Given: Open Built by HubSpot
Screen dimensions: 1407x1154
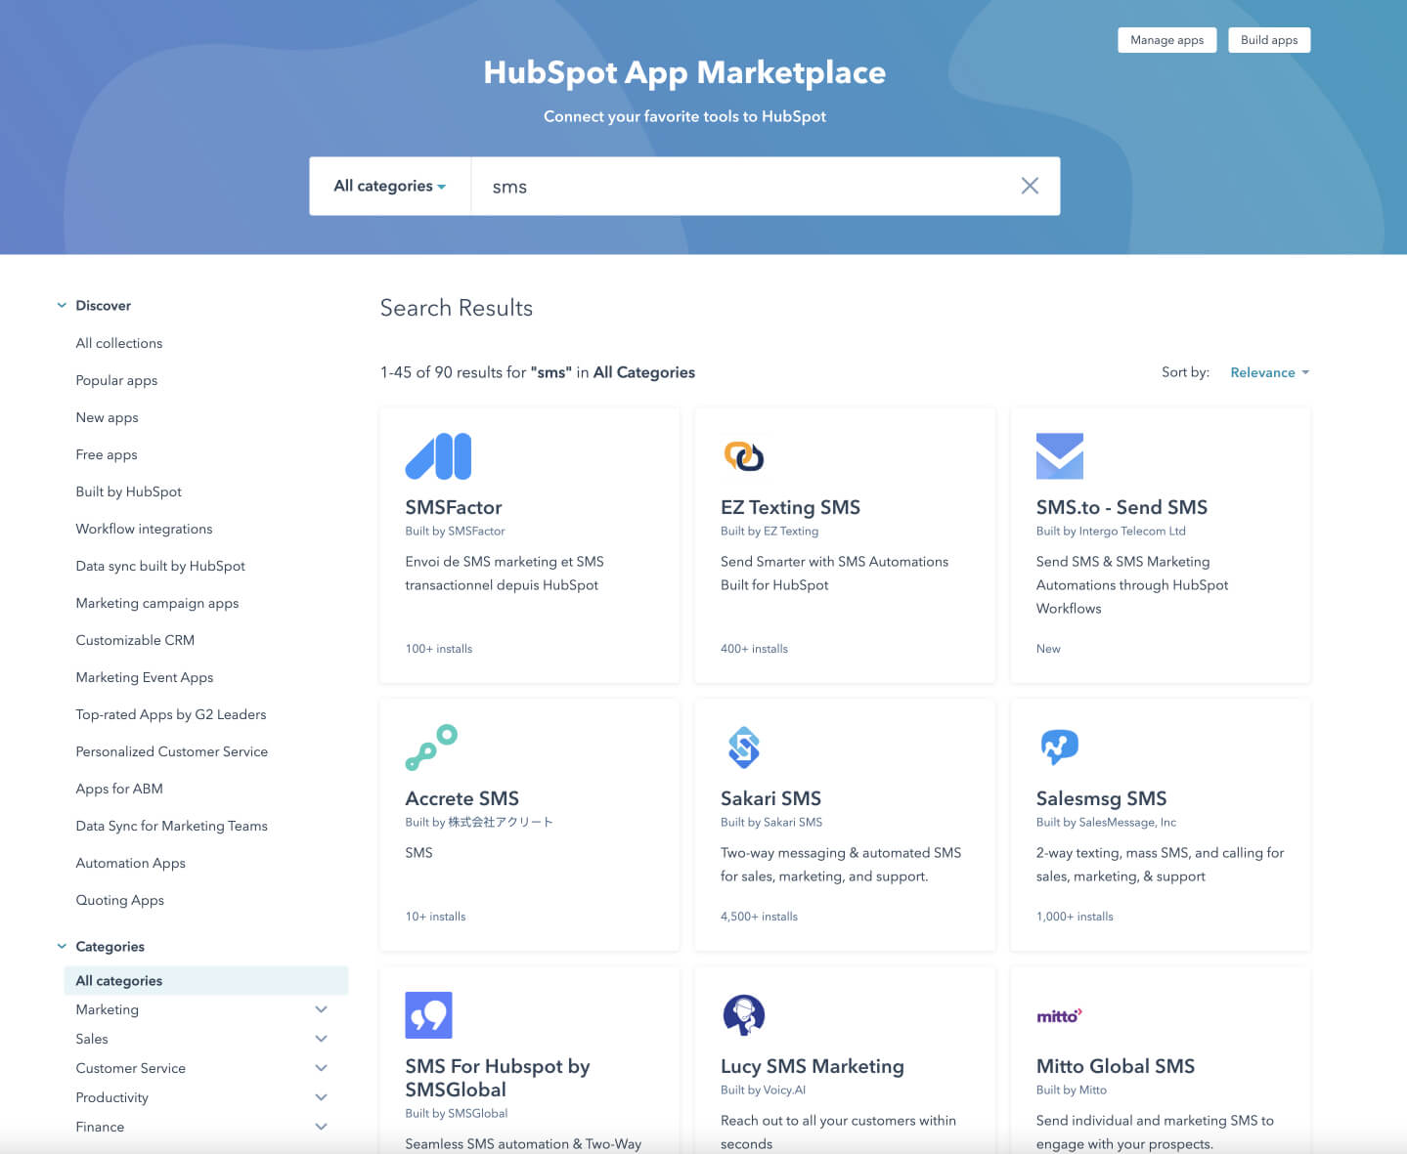Looking at the screenshot, I should [129, 492].
